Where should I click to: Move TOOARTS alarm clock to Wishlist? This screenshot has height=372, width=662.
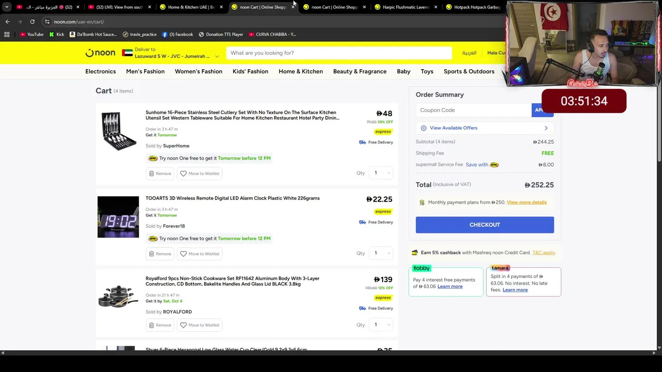tap(200, 254)
